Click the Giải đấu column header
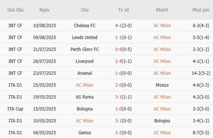The image size is (213, 138). pos(15,10)
